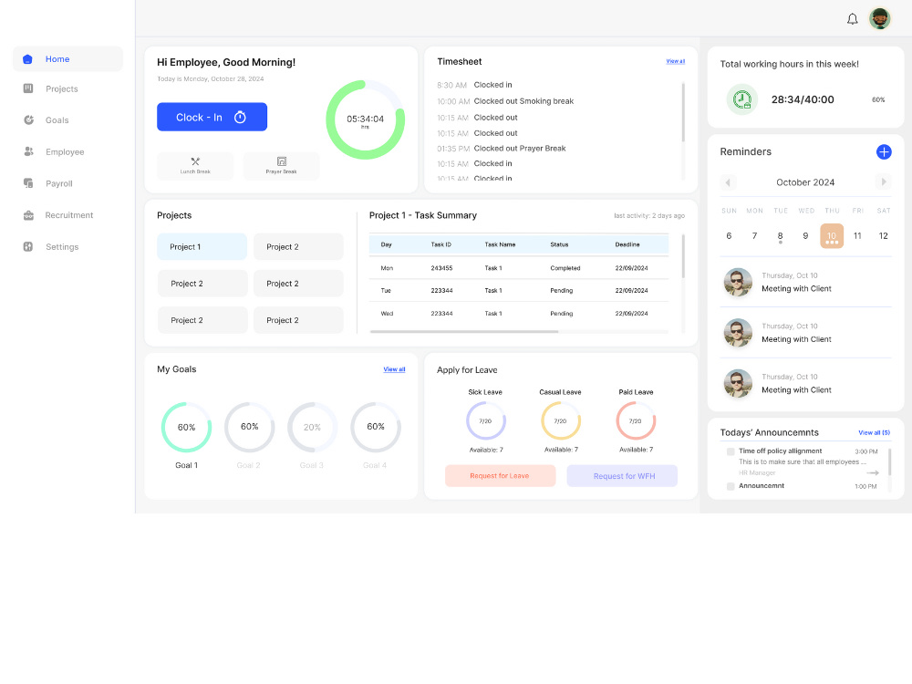This screenshot has height=684, width=912.
Task: Click Goal 2 progress circle
Action: coord(250,427)
